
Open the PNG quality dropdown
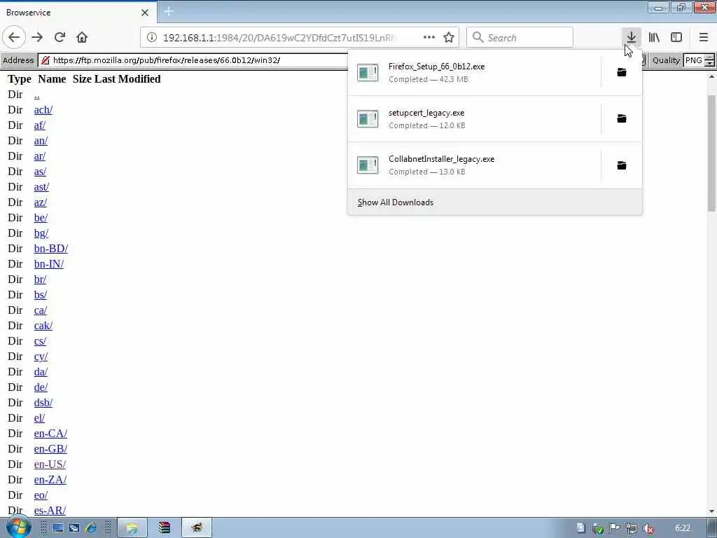click(699, 60)
